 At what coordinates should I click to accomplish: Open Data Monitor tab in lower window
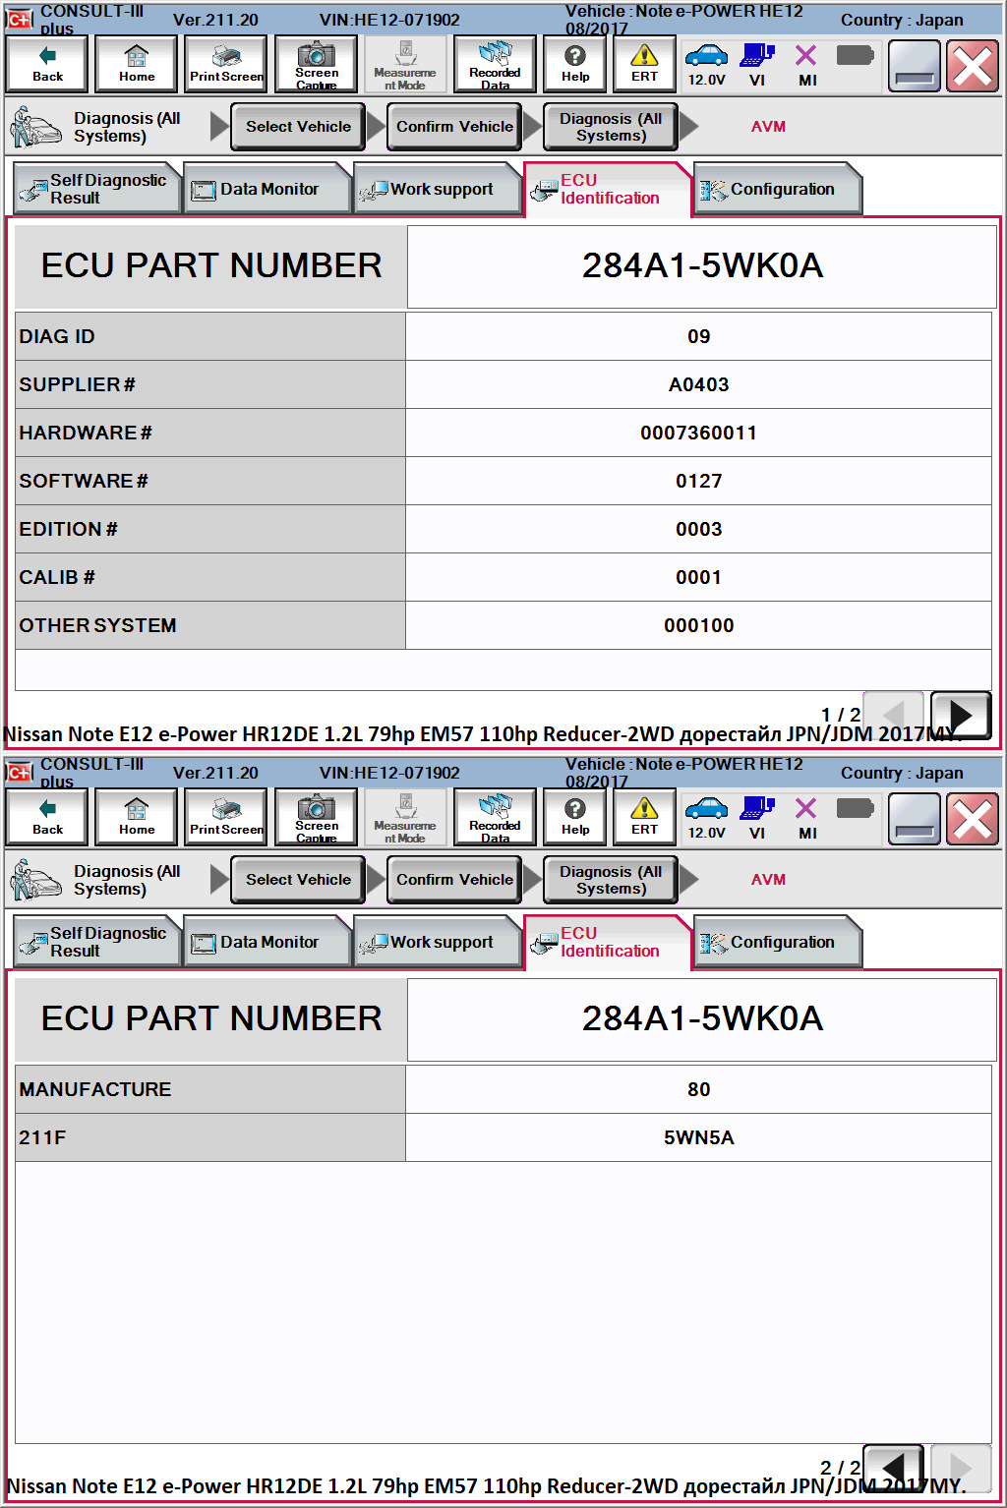[267, 942]
